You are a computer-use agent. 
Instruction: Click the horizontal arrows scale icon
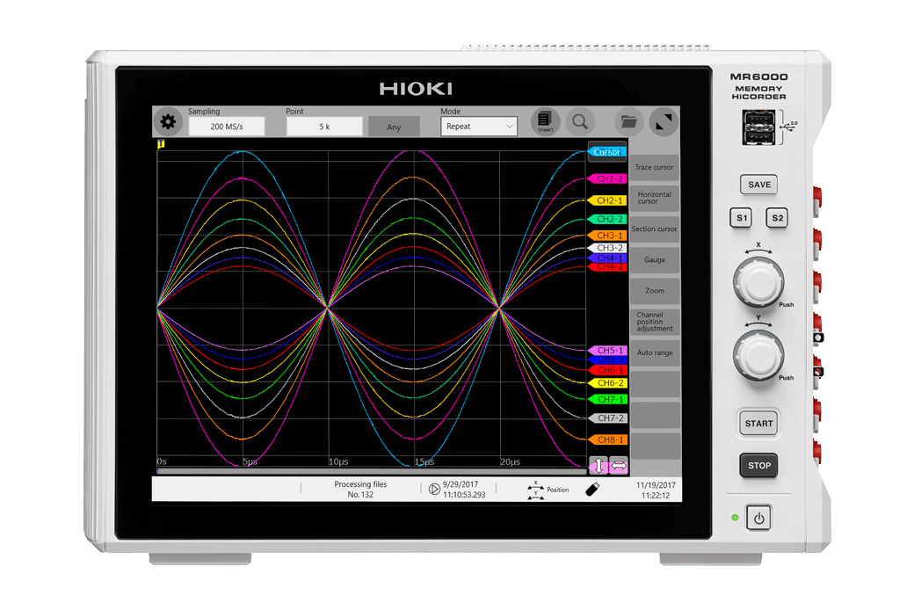pos(619,466)
